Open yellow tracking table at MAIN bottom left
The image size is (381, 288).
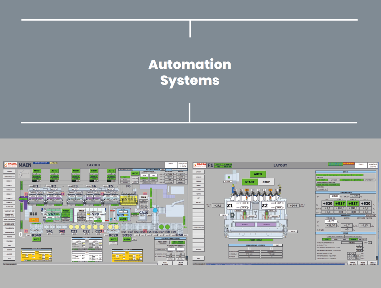[x=36, y=255]
